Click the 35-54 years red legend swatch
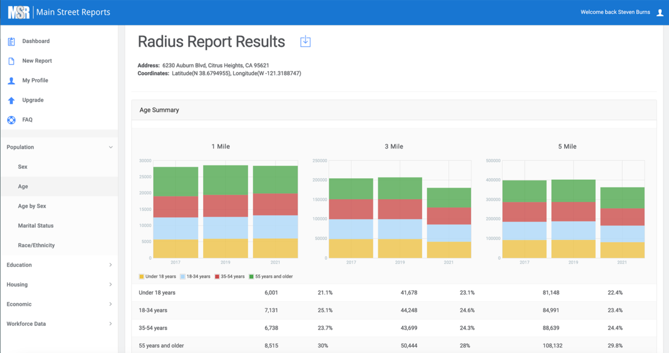The width and height of the screenshot is (669, 353). point(216,276)
